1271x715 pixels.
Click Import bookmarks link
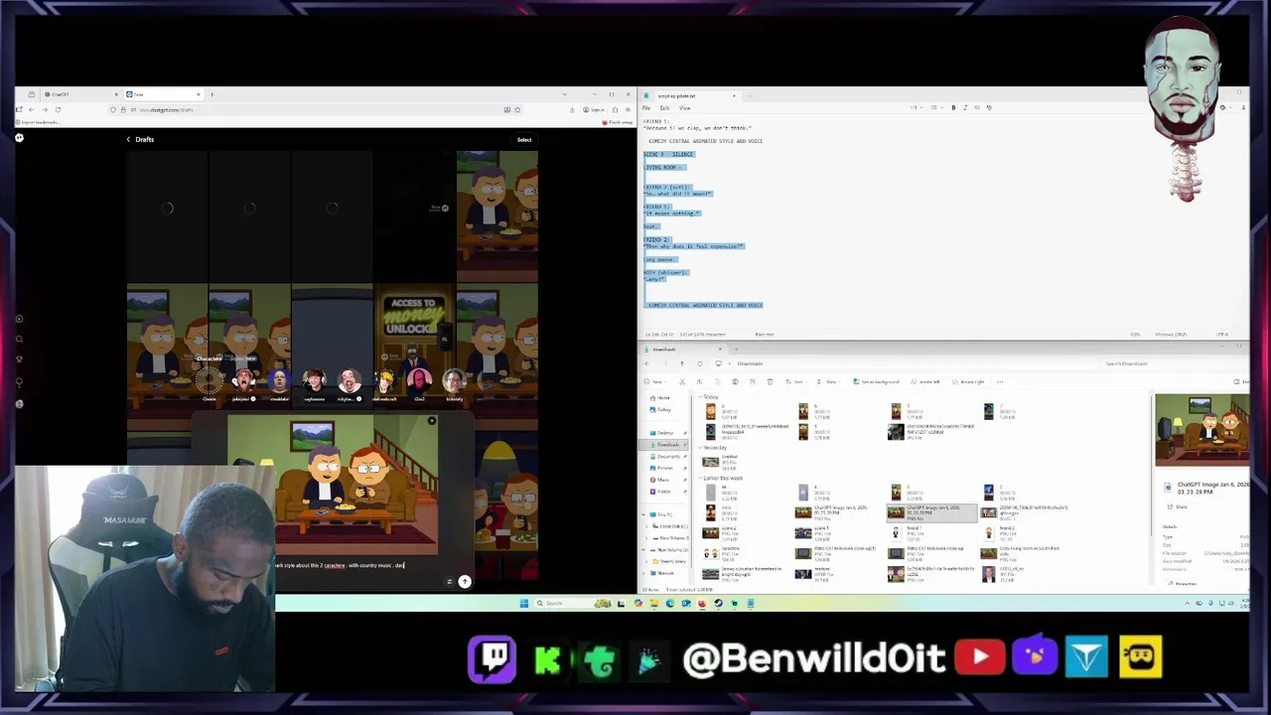[x=40, y=122]
